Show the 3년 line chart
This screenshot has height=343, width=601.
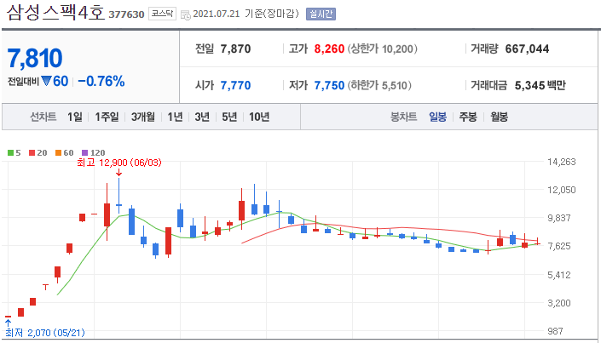pyautogui.click(x=202, y=117)
